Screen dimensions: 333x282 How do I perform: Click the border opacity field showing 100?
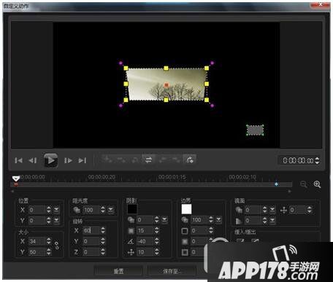pos(199,220)
